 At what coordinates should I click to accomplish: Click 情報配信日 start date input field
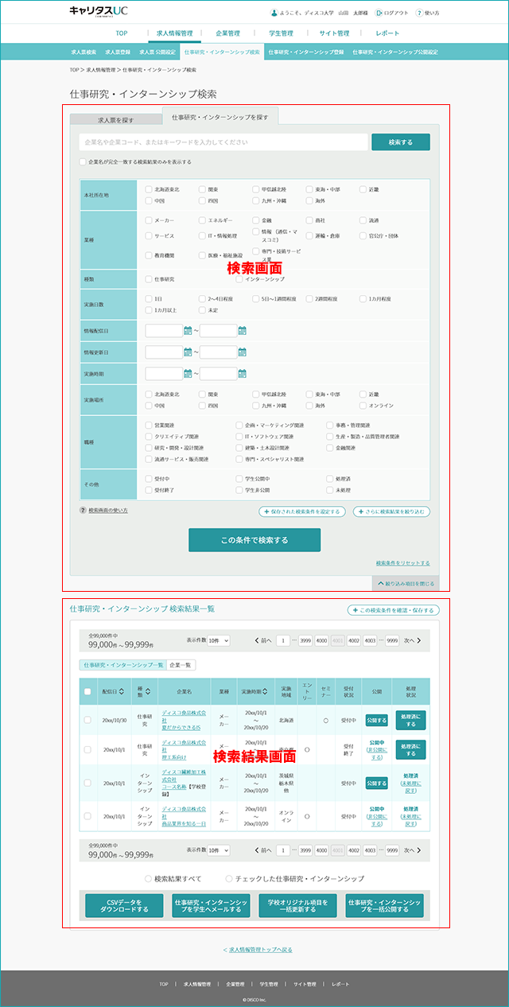pyautogui.click(x=164, y=330)
